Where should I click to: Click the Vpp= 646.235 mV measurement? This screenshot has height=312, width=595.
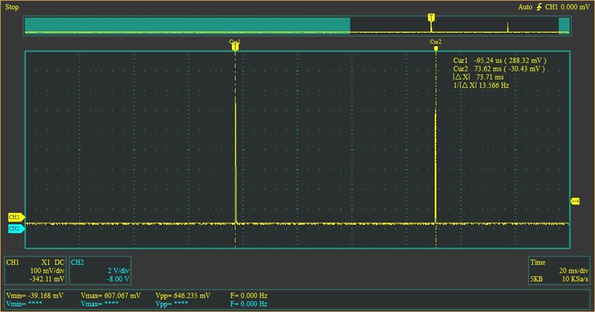point(183,295)
